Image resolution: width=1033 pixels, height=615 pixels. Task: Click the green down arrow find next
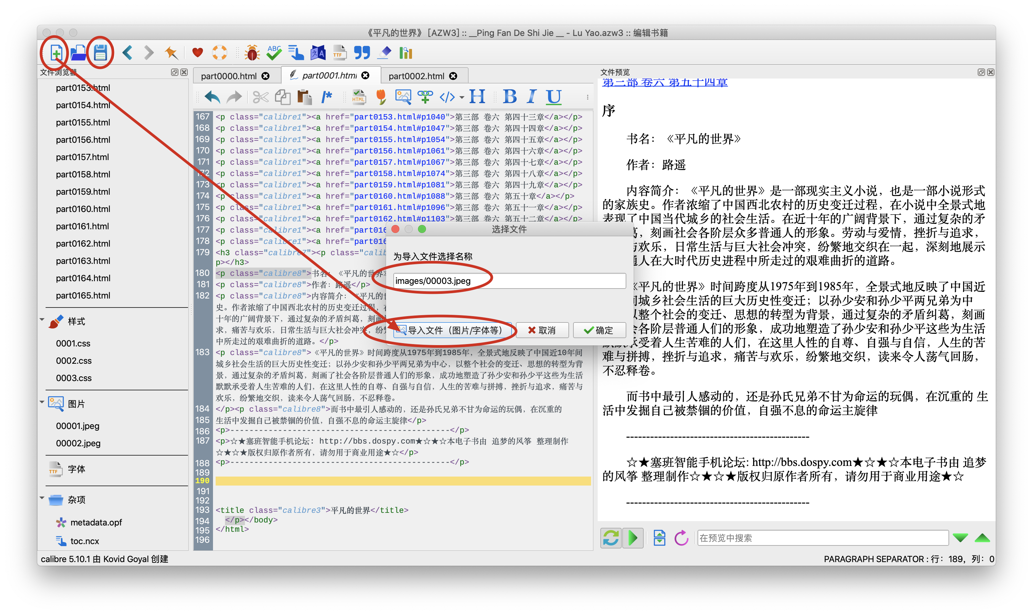click(960, 538)
